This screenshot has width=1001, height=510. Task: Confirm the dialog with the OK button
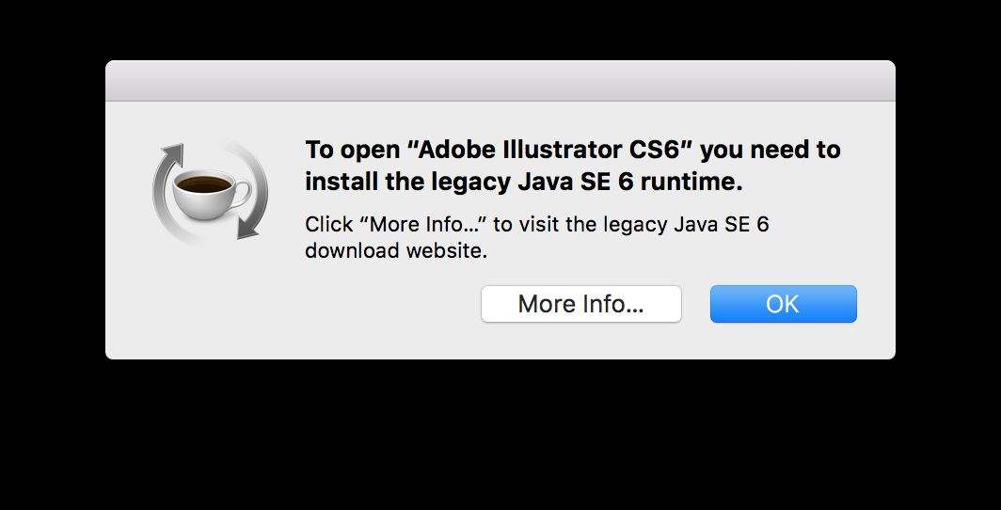coord(784,304)
